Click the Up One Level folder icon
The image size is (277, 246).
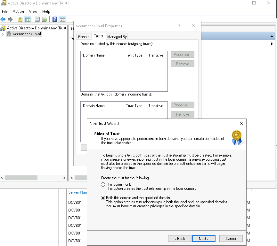20,19
